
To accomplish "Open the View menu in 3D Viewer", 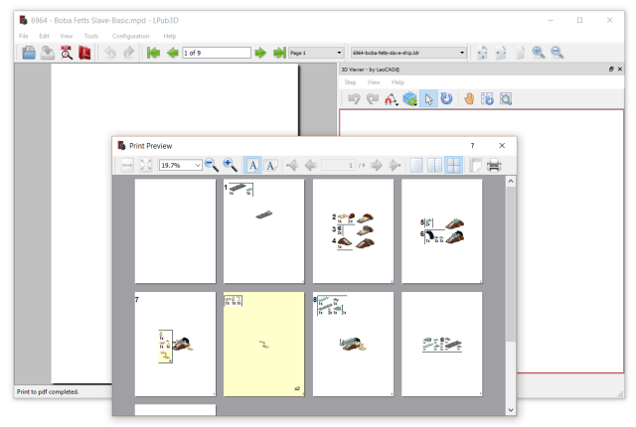I will pyautogui.click(x=374, y=82).
